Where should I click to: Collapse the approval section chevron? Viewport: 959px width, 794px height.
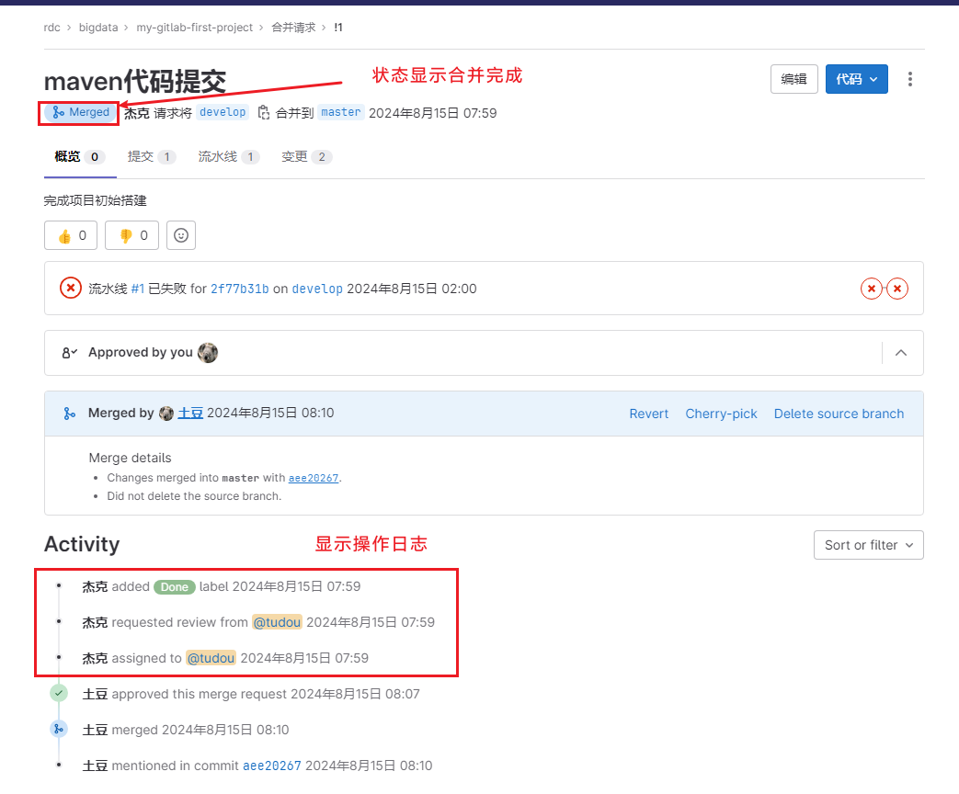(x=901, y=353)
